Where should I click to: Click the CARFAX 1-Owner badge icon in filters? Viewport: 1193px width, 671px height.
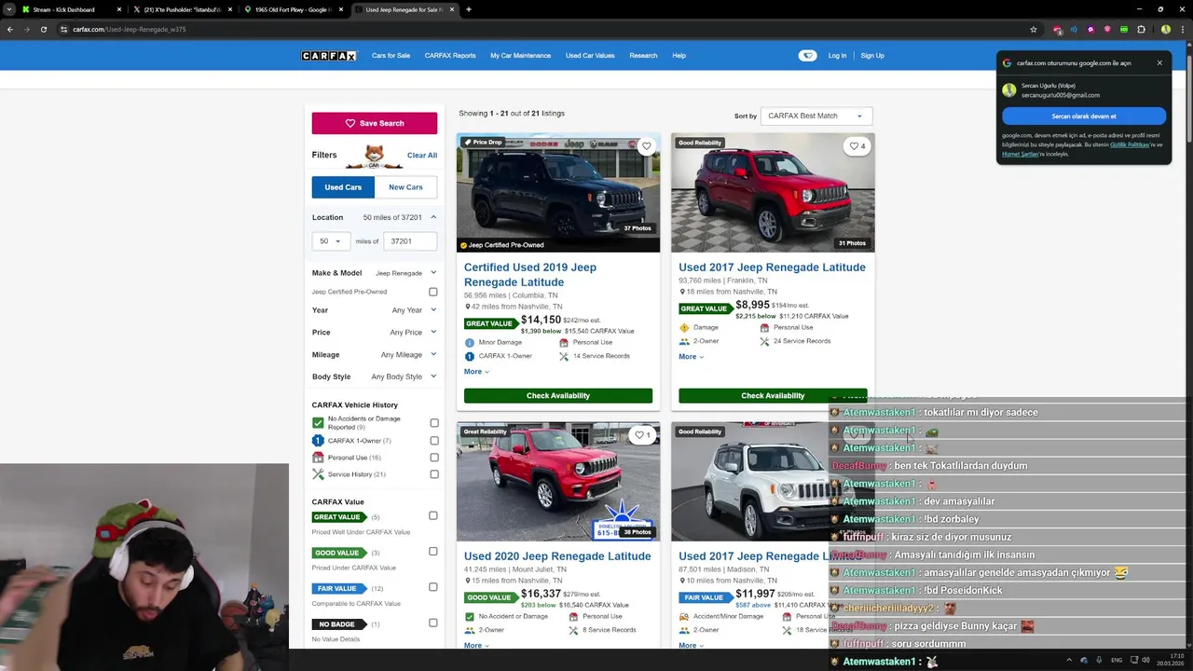[318, 441]
